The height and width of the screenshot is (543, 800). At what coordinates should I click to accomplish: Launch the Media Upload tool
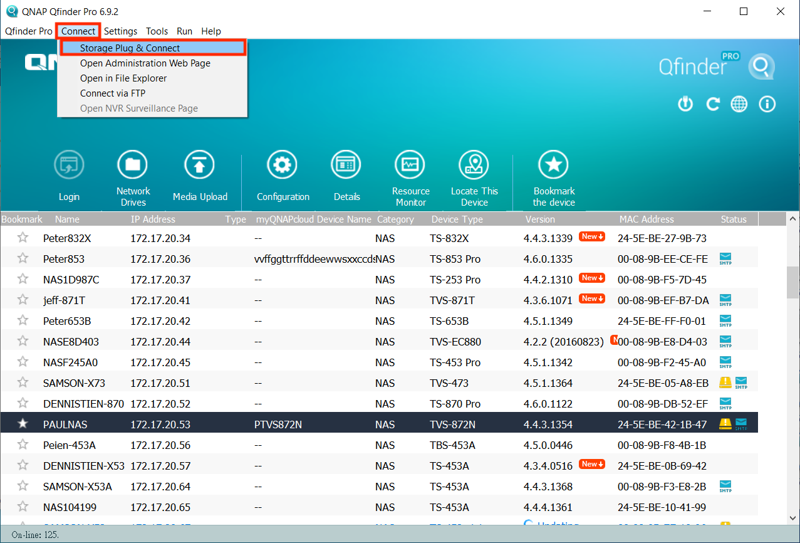click(200, 166)
